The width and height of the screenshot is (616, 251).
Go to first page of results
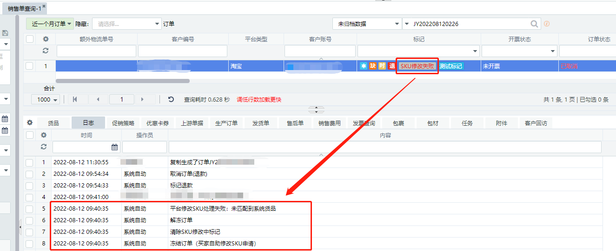75,99
